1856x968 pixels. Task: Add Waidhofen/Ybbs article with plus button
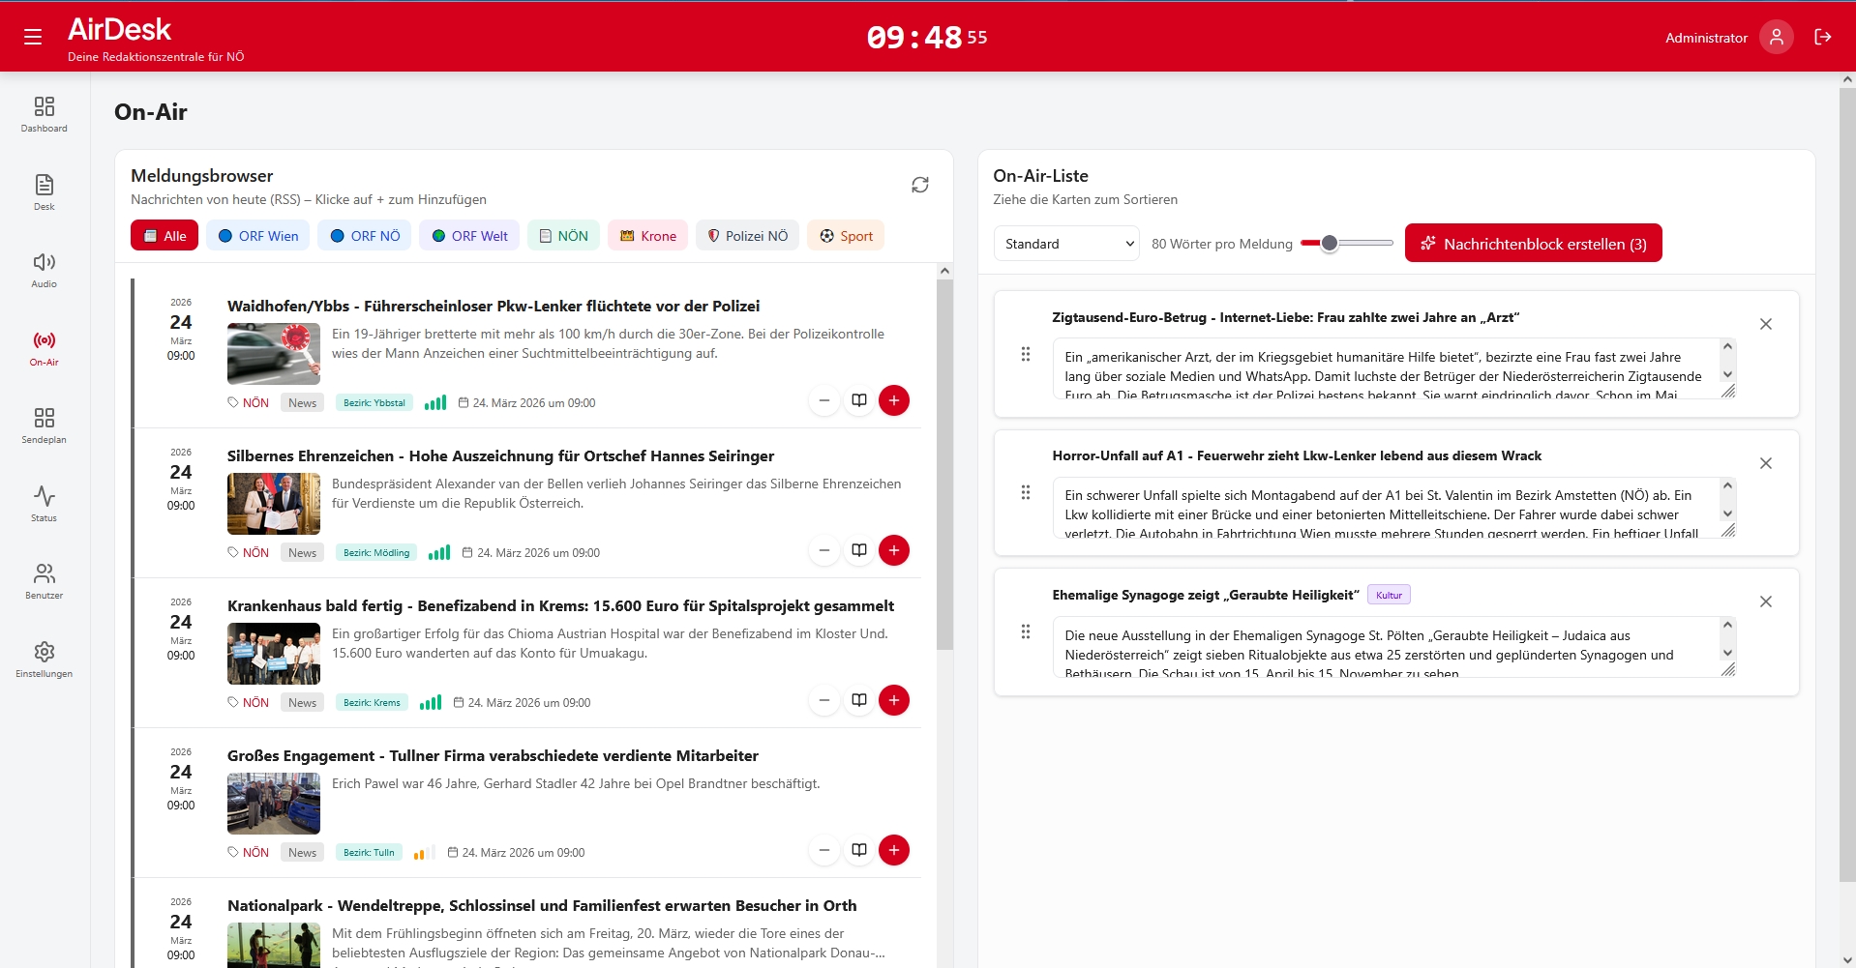point(893,400)
